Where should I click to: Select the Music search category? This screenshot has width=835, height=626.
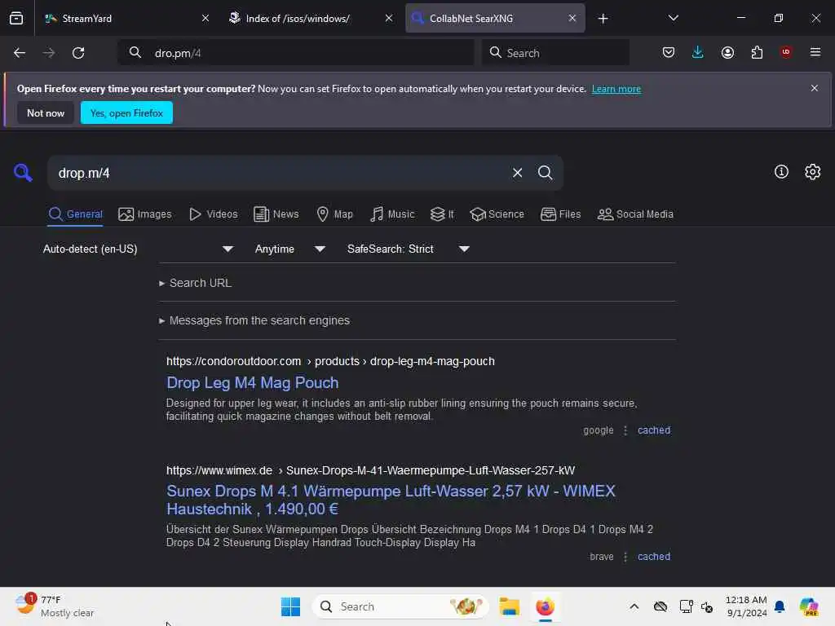pos(392,214)
